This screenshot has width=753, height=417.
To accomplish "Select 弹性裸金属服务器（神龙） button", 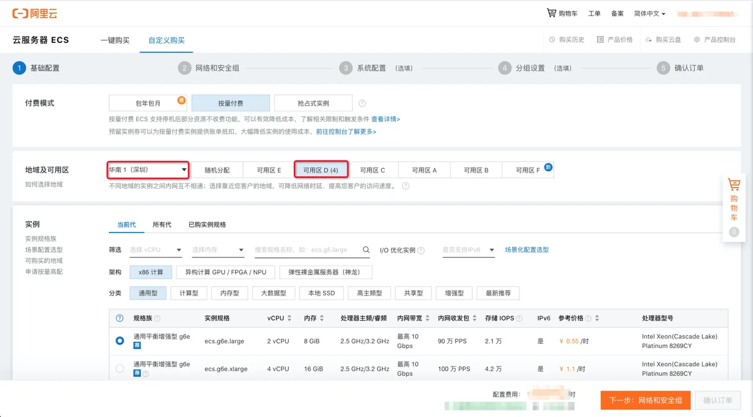I will tap(326, 272).
